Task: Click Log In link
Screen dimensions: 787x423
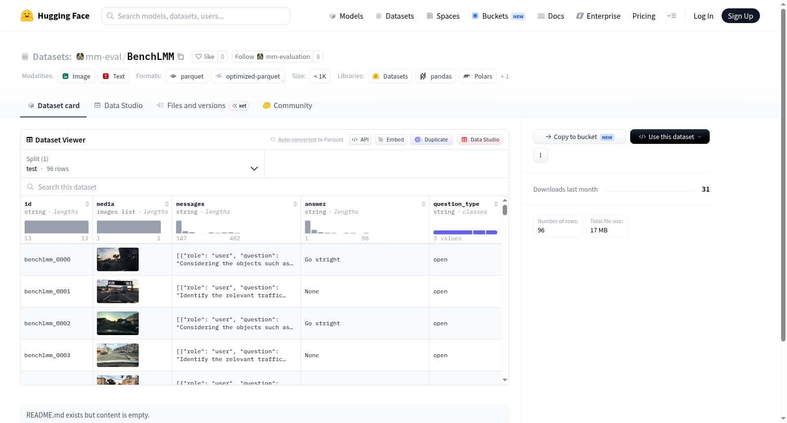Action: (703, 16)
